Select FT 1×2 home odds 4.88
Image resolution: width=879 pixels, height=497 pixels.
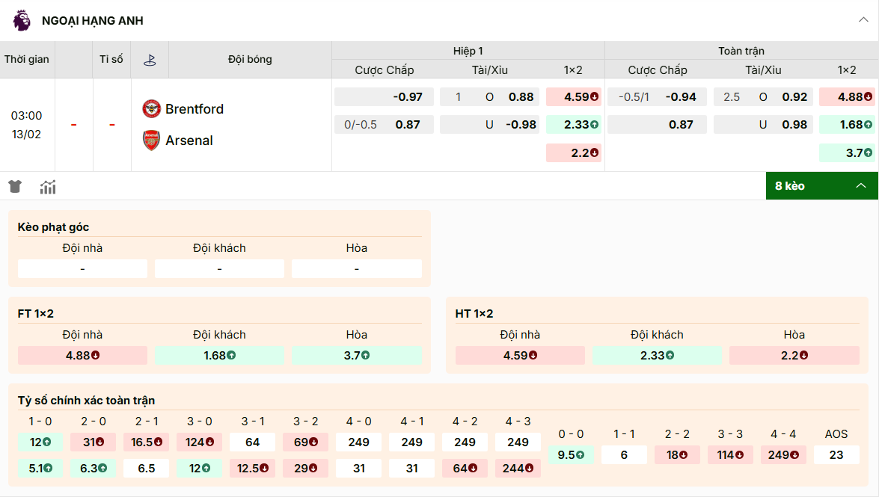click(x=82, y=356)
